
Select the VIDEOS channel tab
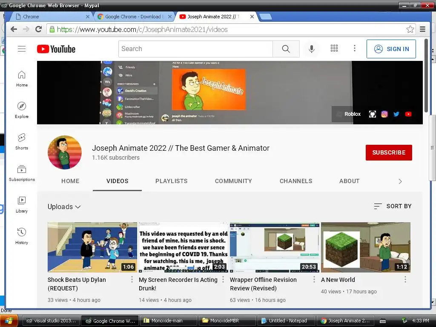pos(118,181)
